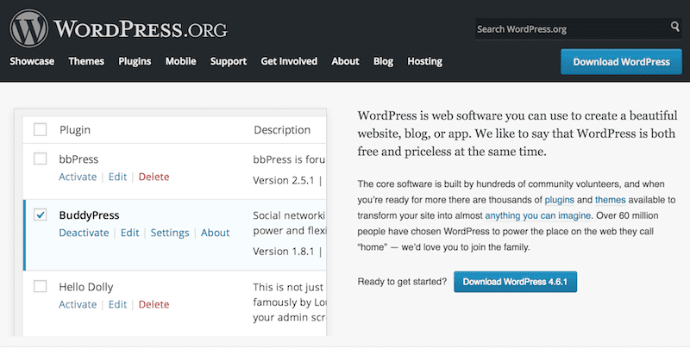Open the Hosting nav item

point(424,61)
